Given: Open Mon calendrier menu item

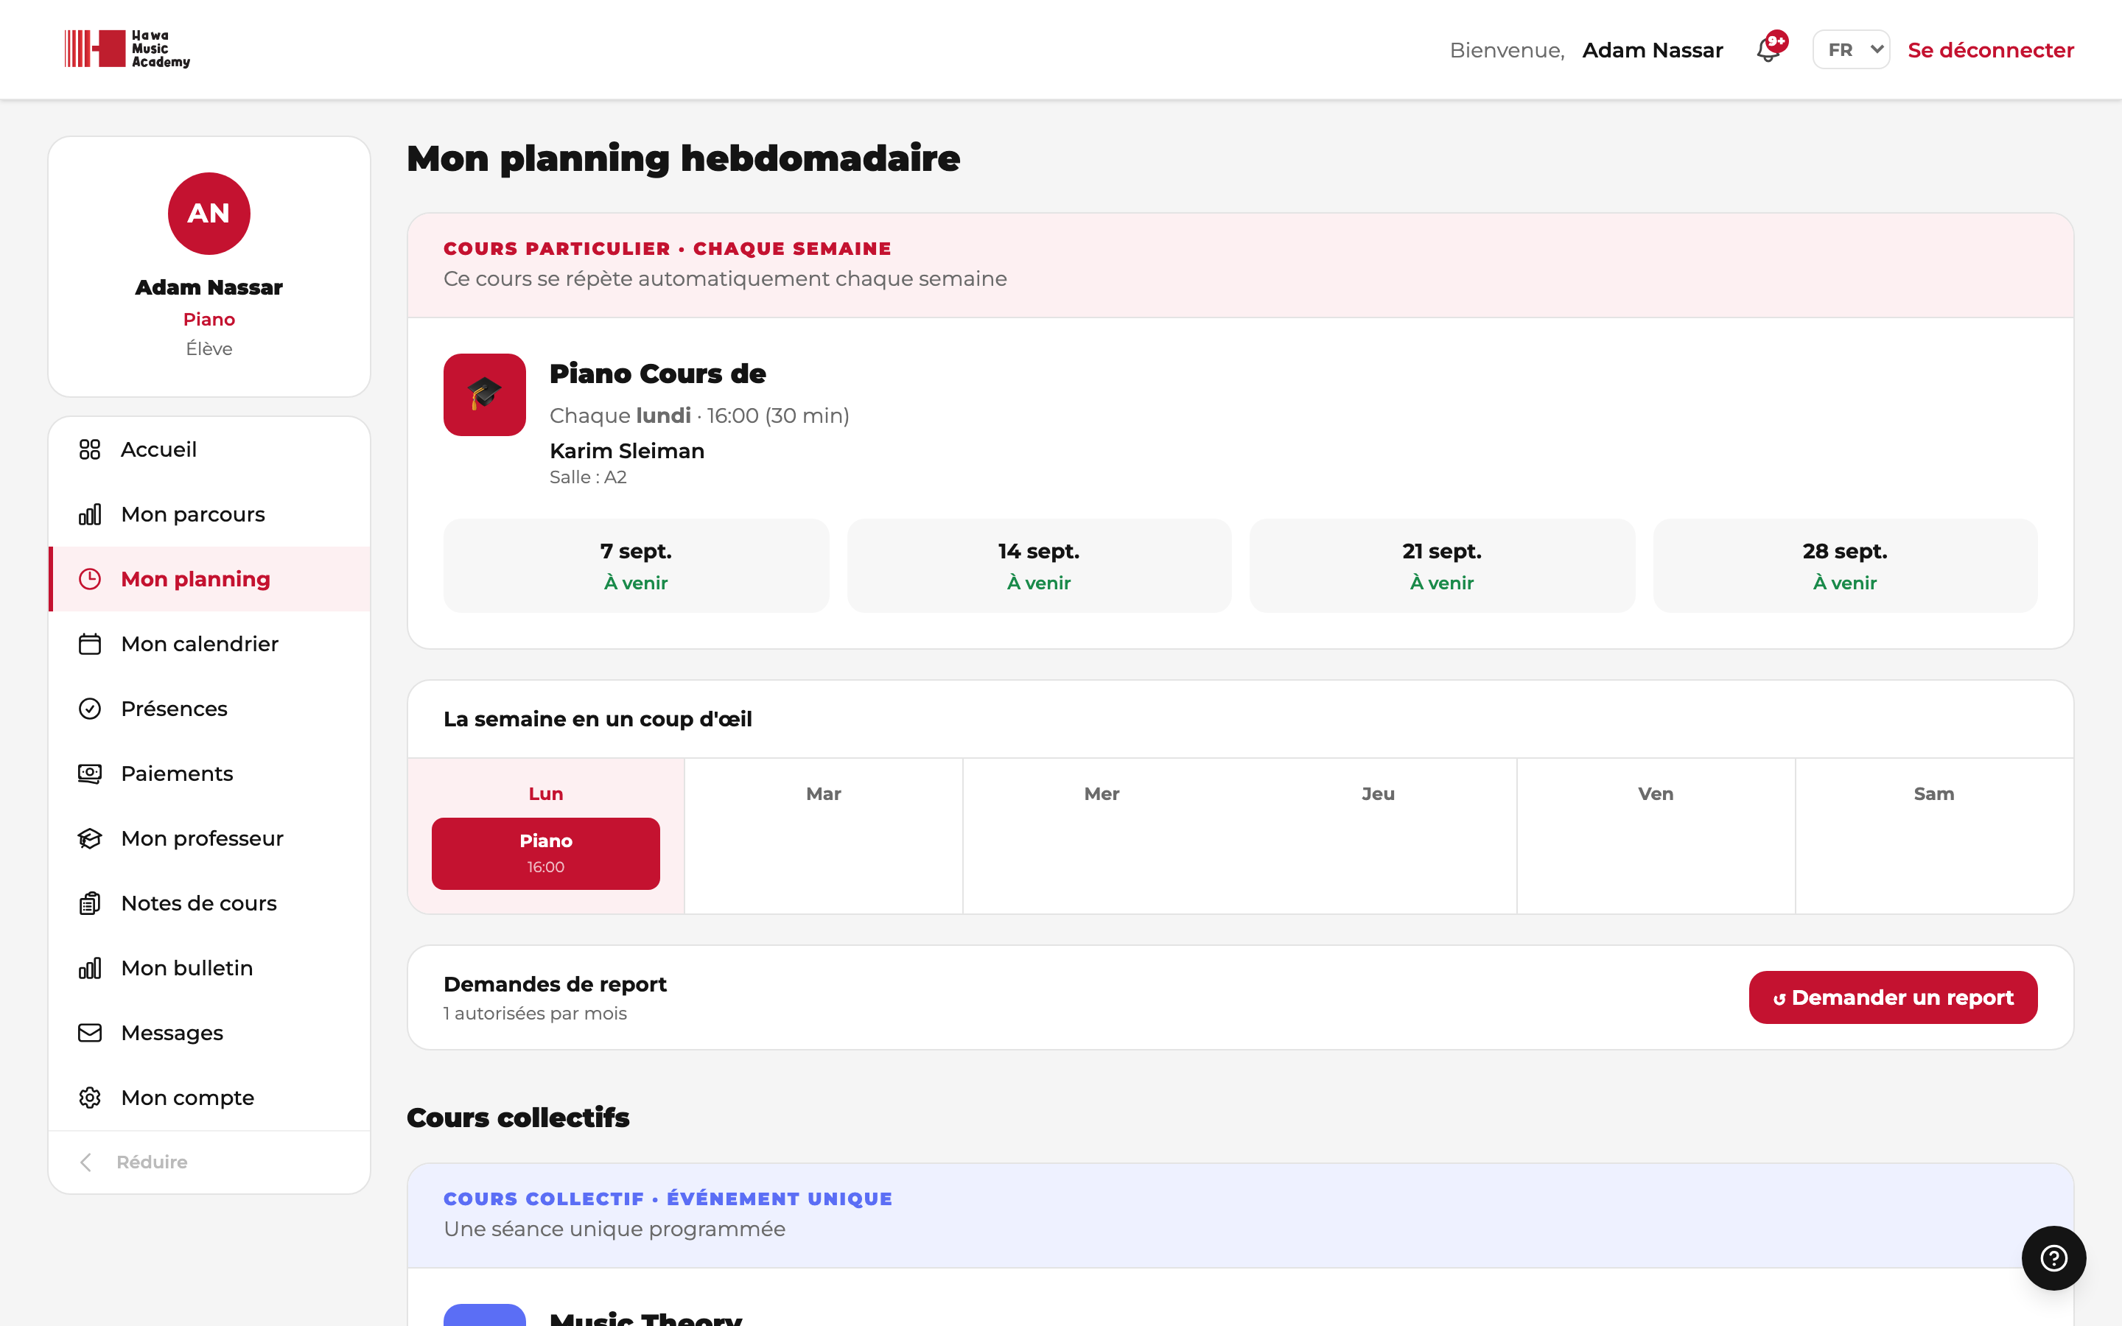Looking at the screenshot, I should click(209, 644).
